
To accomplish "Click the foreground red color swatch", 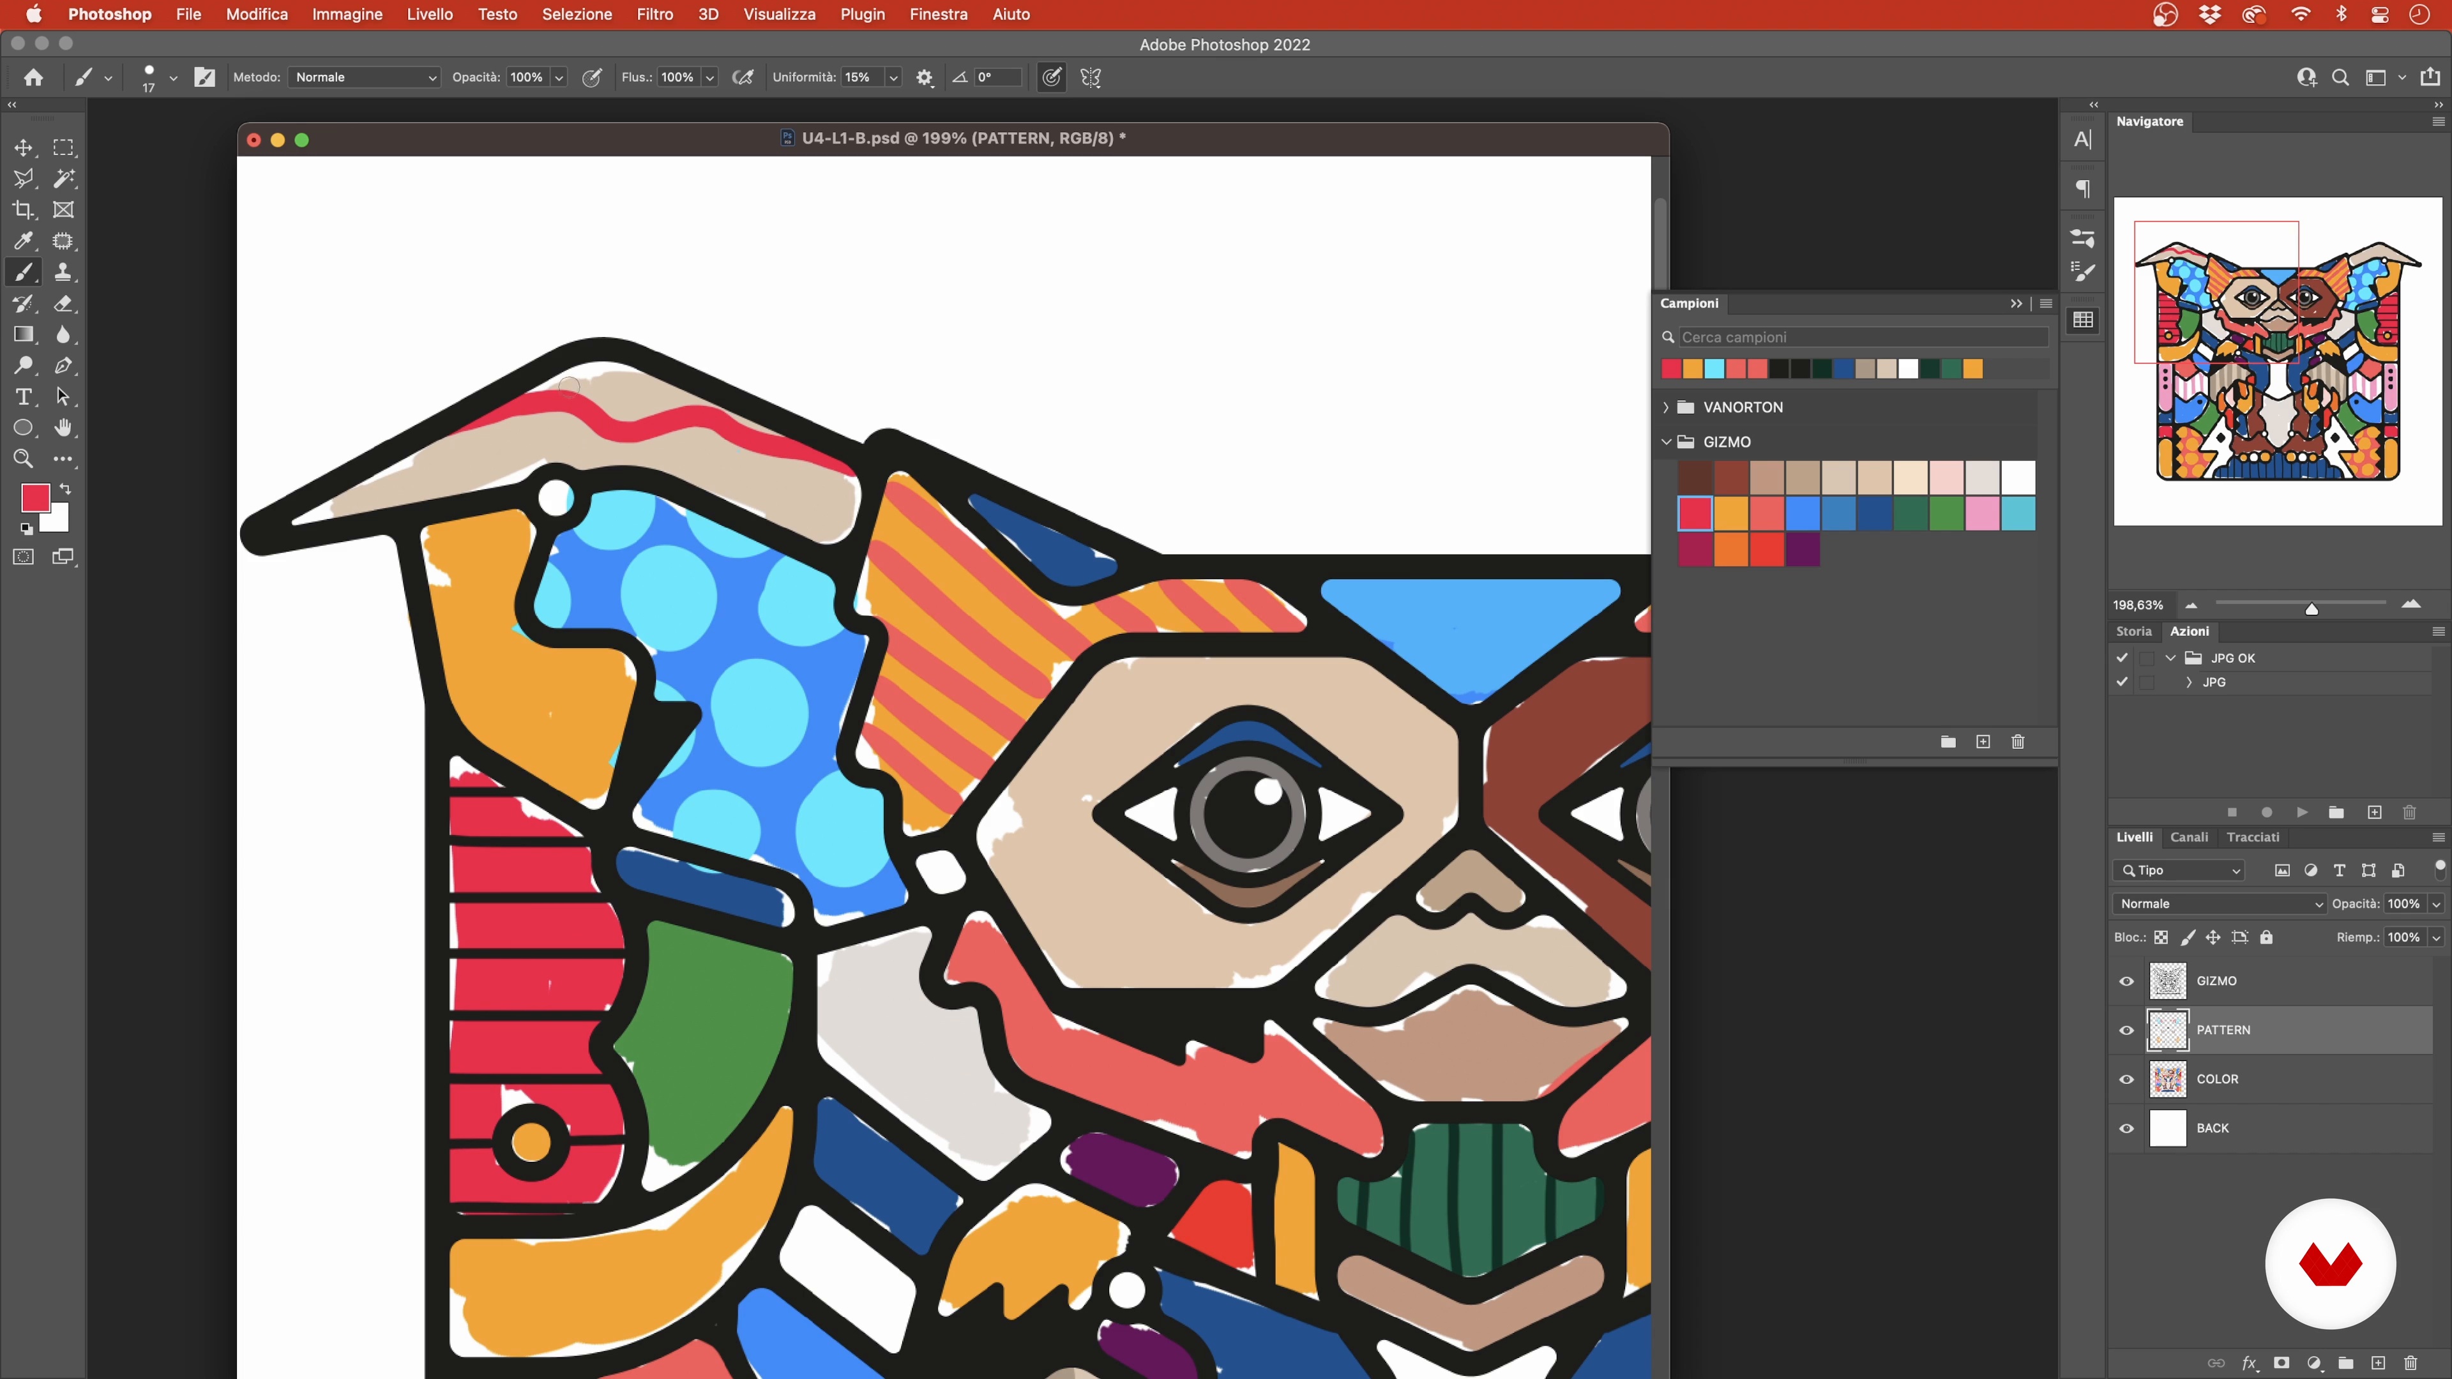I will coord(35,498).
